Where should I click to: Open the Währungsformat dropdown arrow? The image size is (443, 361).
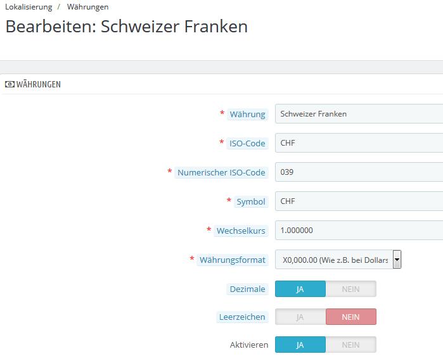(x=397, y=260)
